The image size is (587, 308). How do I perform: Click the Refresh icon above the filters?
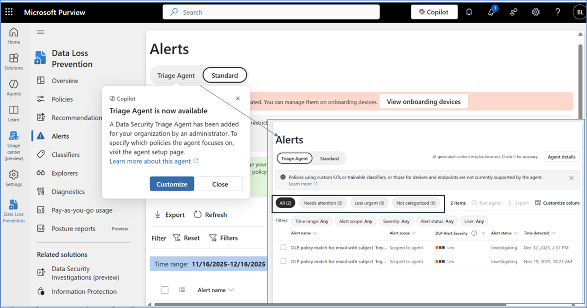coord(197,215)
